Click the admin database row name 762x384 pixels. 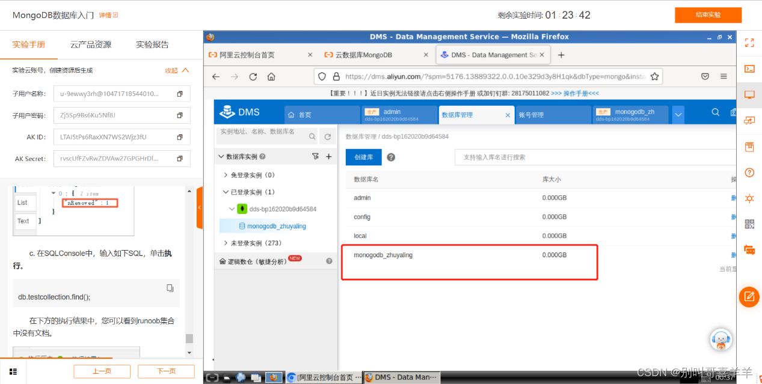[x=362, y=198]
